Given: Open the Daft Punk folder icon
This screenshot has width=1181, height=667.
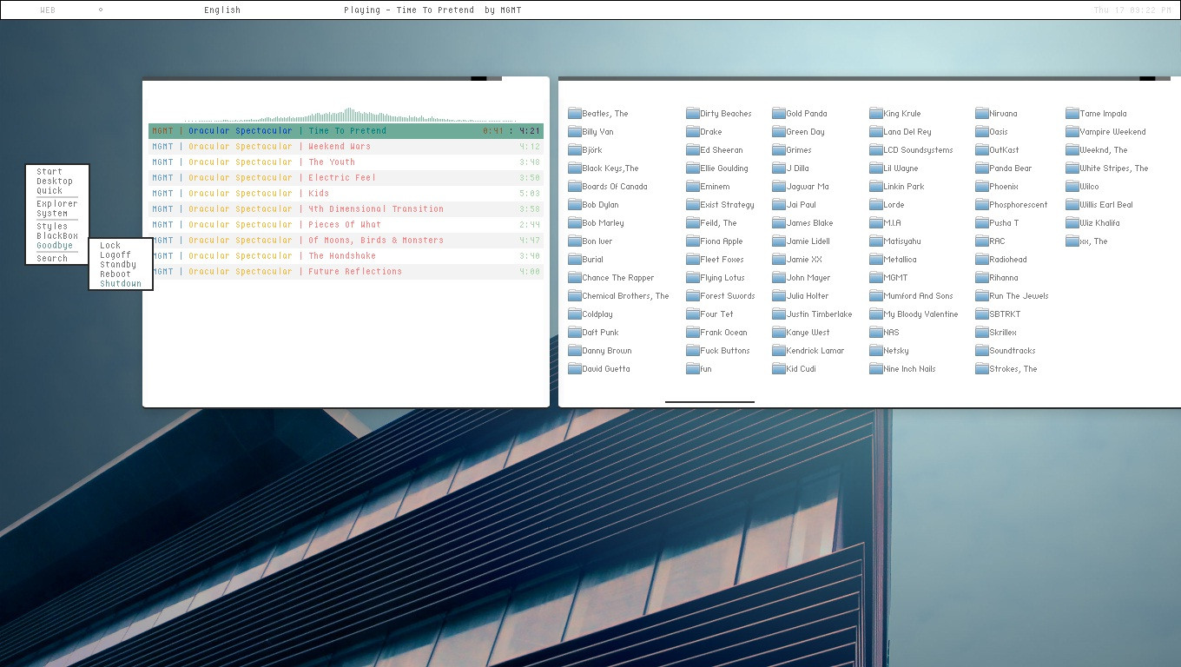Looking at the screenshot, I should 575,333.
